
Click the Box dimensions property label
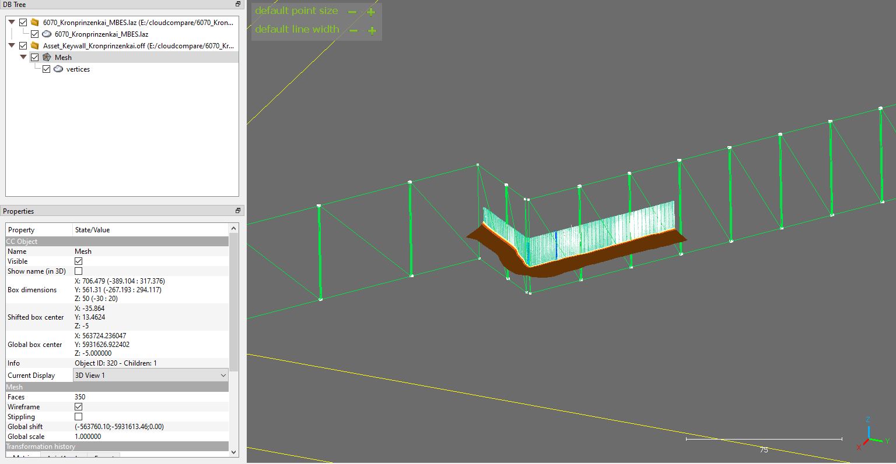(32, 289)
